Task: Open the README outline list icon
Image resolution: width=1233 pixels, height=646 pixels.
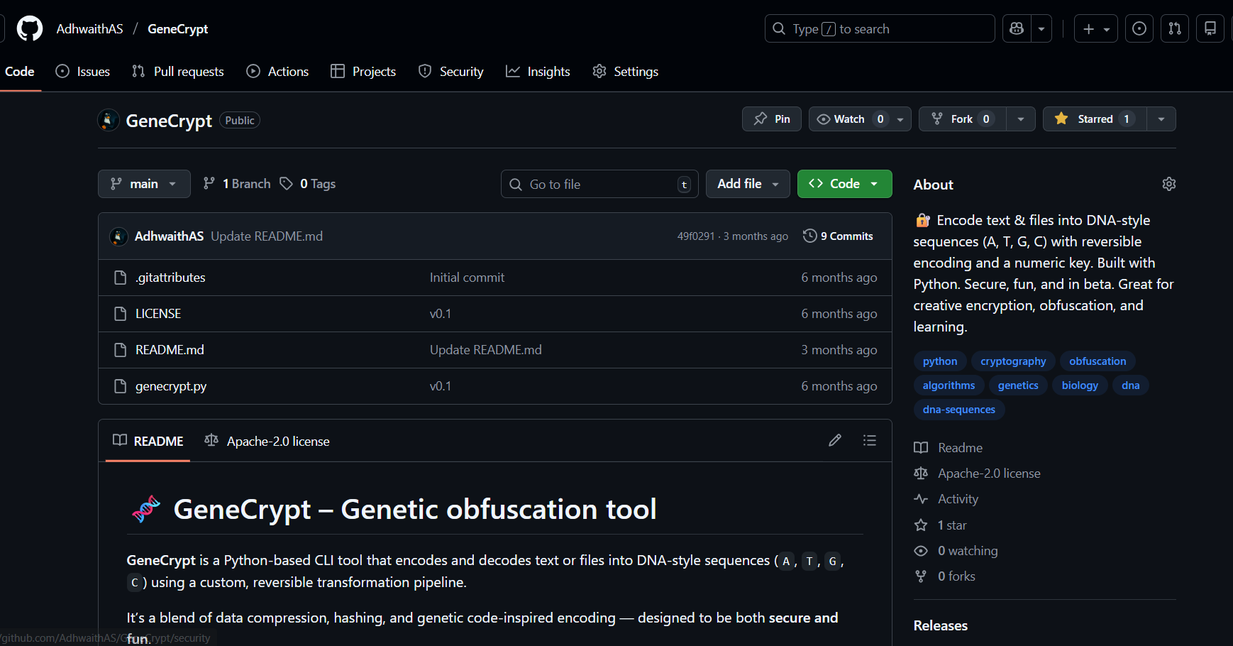Action: point(870,440)
